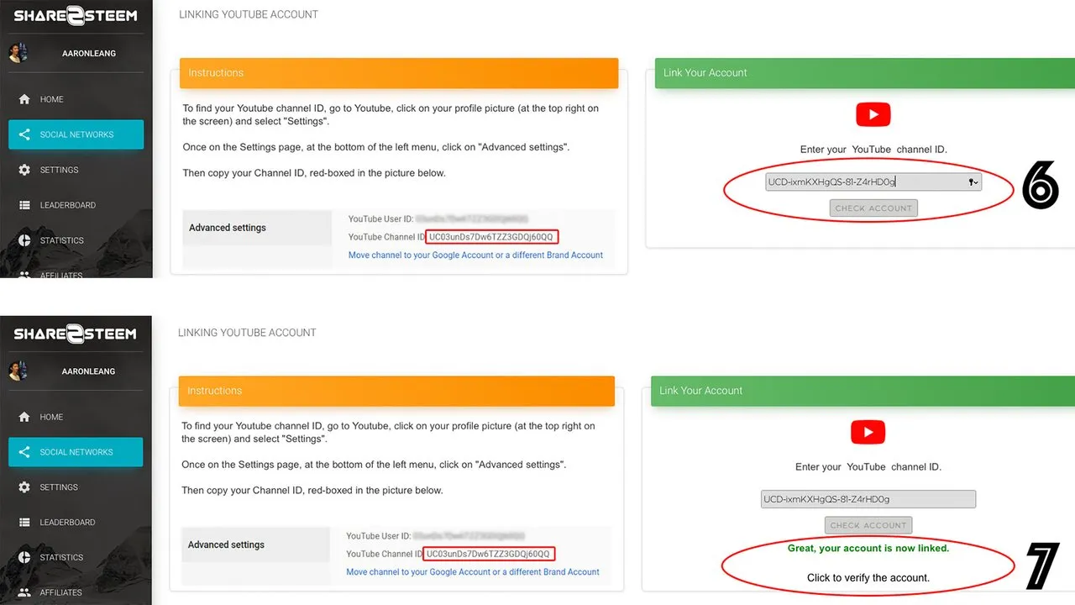This screenshot has height=605, width=1075.
Task: Click the green Link Your Account header in bottom screenshot
Action: point(863,390)
